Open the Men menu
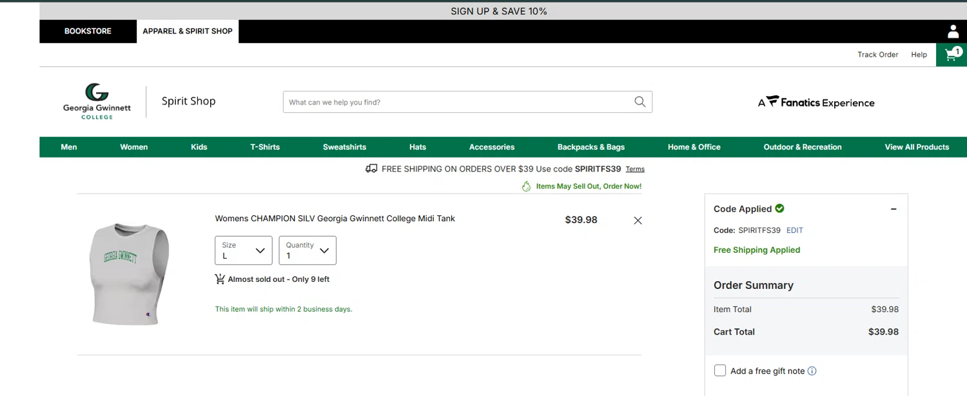The height and width of the screenshot is (396, 967). [x=69, y=147]
